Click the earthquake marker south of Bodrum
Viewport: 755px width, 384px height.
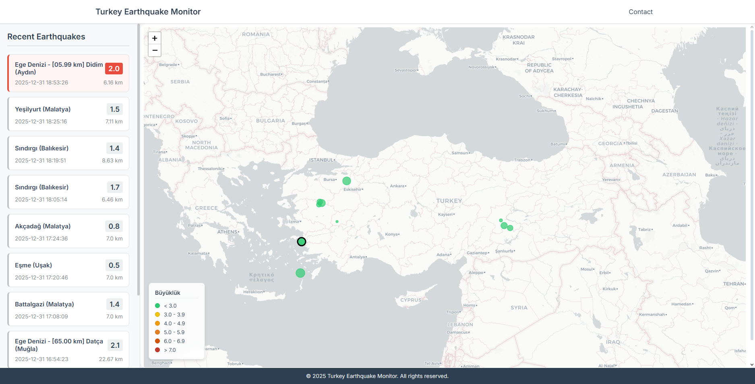coord(300,273)
